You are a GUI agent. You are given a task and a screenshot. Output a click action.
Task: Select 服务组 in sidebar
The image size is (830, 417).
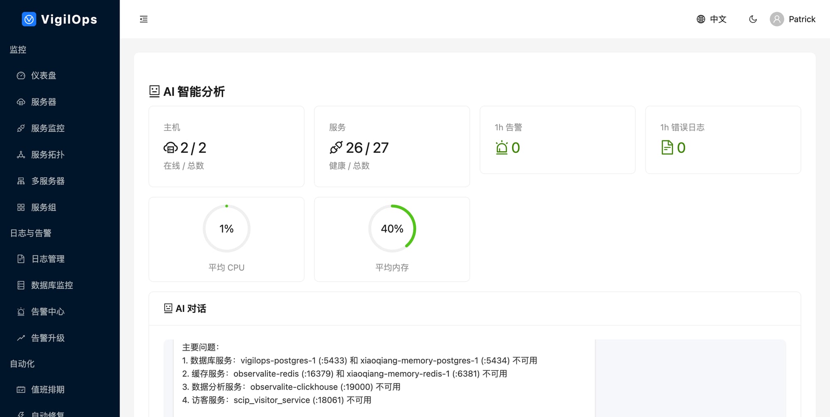(60, 207)
